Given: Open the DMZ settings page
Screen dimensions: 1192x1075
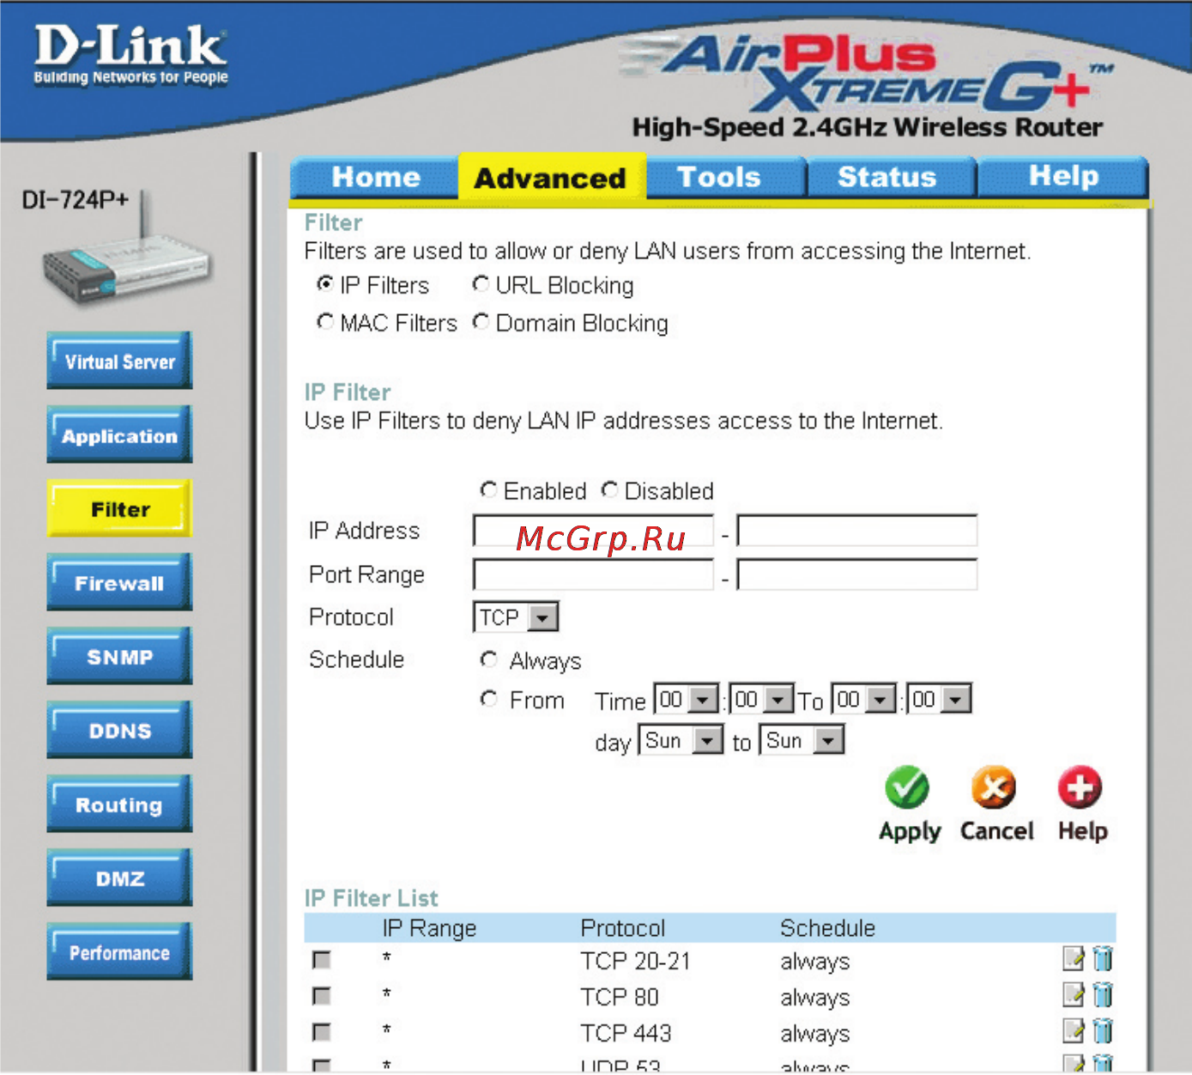Looking at the screenshot, I should pyautogui.click(x=119, y=878).
